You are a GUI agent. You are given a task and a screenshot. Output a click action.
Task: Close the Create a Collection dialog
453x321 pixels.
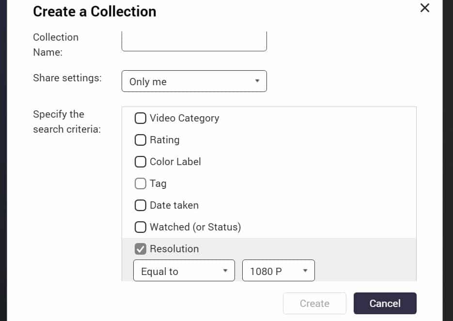[x=425, y=8]
